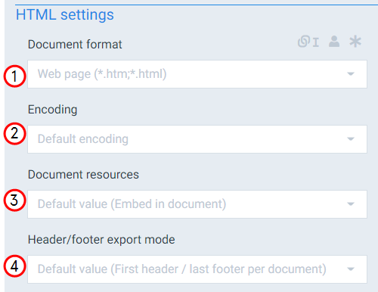Click the arrow on the Document resources combo box
The height and width of the screenshot is (292, 378).
[x=351, y=204]
